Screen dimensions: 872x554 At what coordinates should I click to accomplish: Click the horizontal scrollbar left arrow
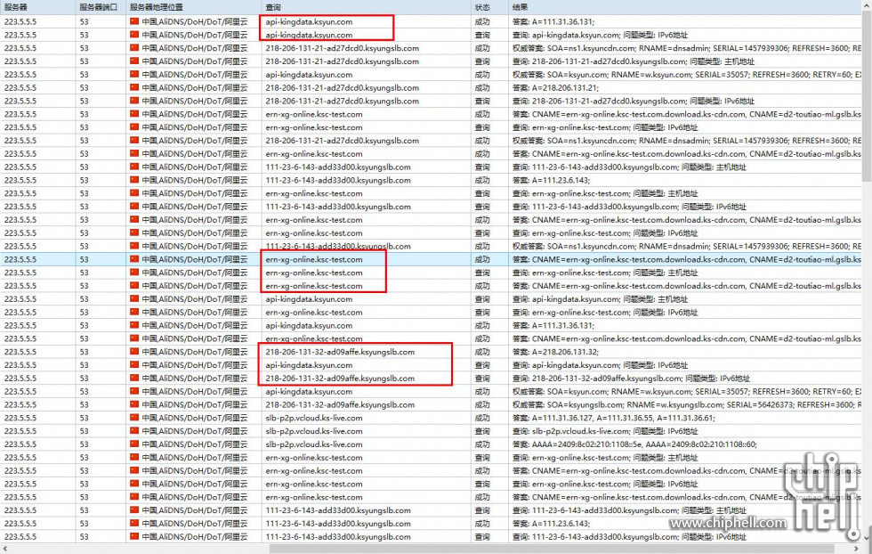(5, 549)
